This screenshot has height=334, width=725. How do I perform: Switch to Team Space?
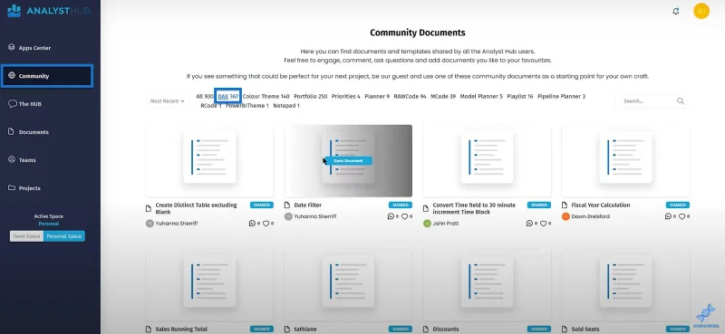(x=27, y=236)
